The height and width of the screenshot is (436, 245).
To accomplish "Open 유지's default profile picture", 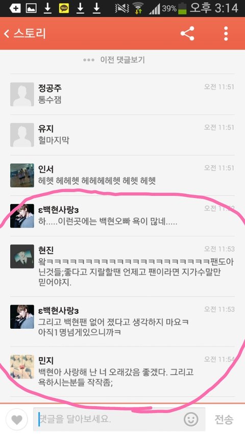I will (22, 135).
